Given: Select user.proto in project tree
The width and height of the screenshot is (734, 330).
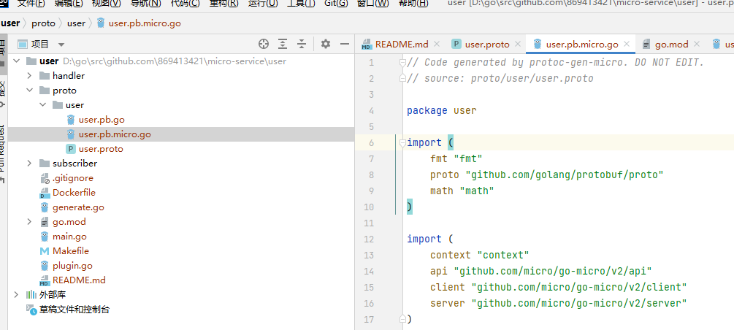Looking at the screenshot, I should 101,149.
